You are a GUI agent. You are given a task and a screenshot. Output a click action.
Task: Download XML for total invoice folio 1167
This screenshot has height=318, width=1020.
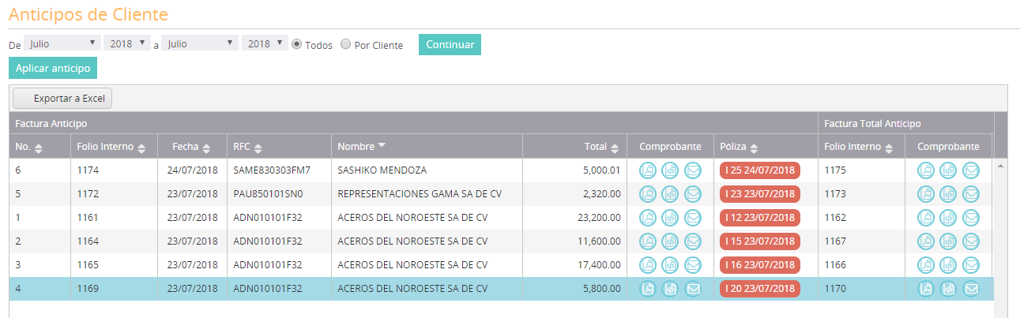tap(948, 241)
